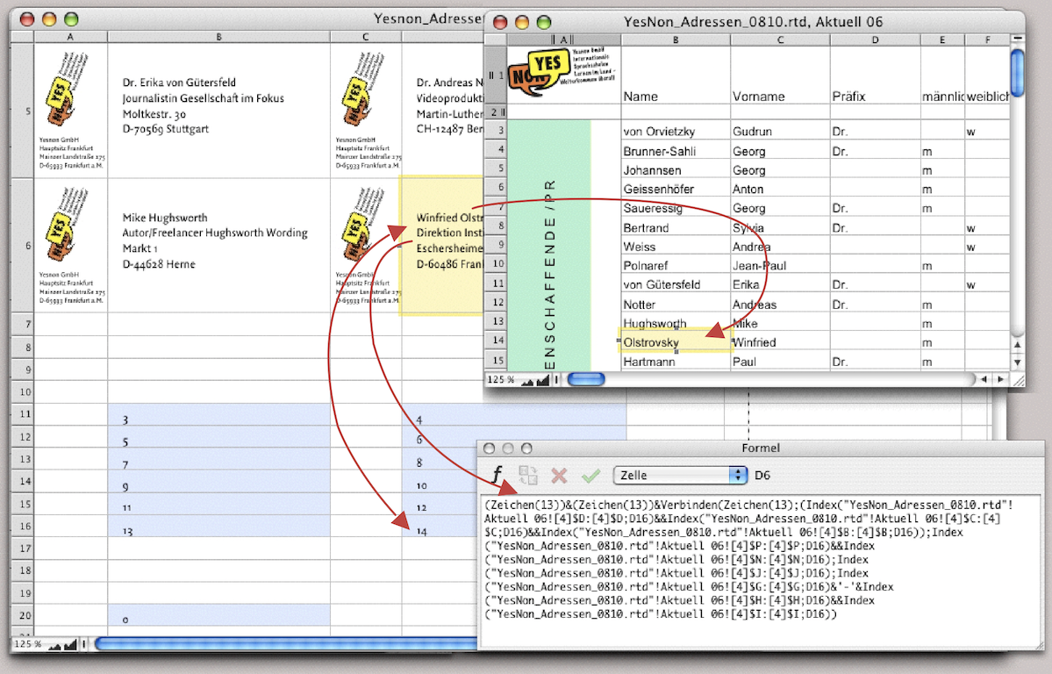Click the Olstrovsky cell in address list
The width and height of the screenshot is (1052, 674).
[674, 342]
